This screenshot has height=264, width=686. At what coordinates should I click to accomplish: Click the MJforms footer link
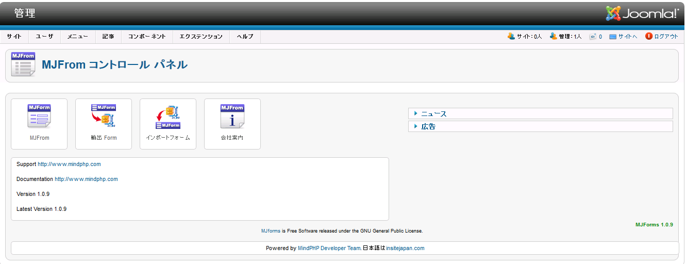[x=271, y=231]
